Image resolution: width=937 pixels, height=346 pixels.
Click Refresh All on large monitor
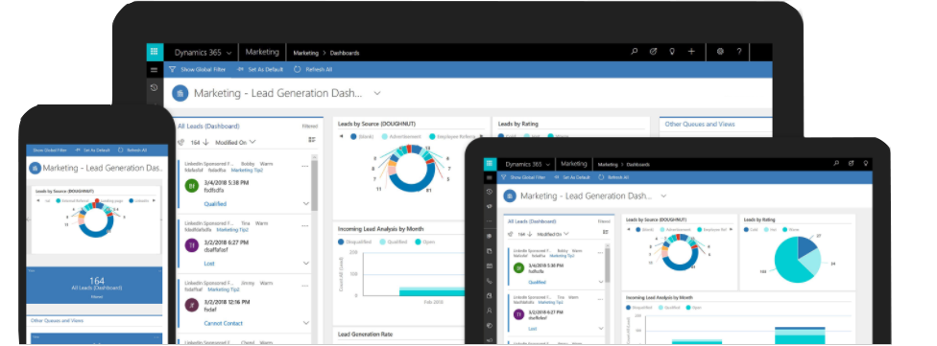tap(313, 70)
